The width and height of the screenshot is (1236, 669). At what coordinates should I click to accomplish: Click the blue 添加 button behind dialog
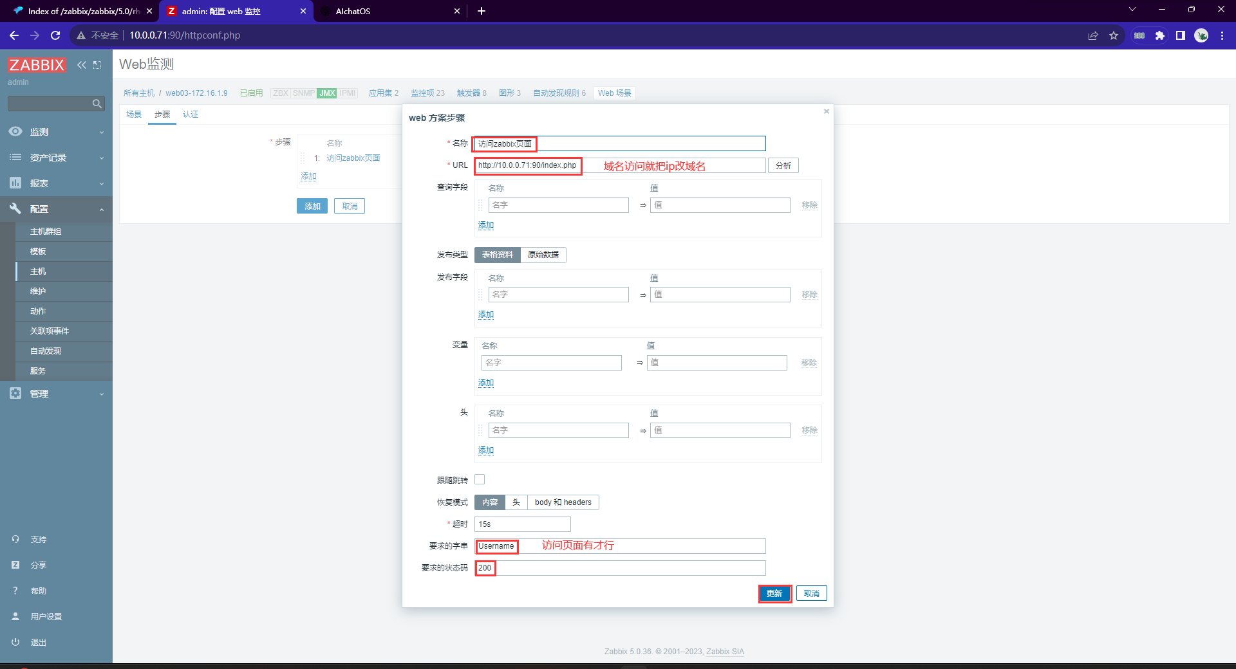point(312,206)
